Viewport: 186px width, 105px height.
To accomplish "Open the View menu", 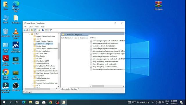I will click(37, 27).
